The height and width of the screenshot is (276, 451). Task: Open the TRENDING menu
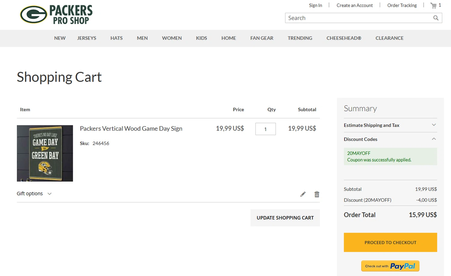click(x=300, y=38)
